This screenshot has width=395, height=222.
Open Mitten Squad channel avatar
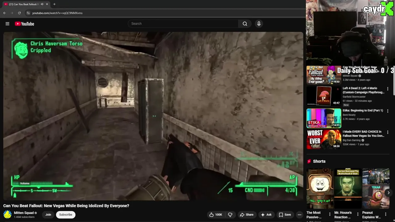(x=7, y=214)
